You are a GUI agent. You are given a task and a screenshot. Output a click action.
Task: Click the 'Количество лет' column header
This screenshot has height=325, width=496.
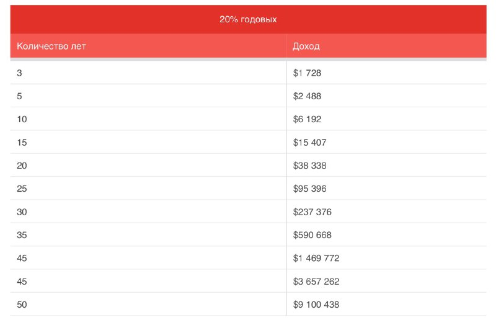pyautogui.click(x=51, y=47)
